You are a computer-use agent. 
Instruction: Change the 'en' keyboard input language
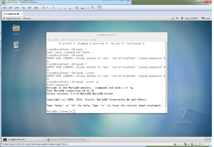pos(173,18)
